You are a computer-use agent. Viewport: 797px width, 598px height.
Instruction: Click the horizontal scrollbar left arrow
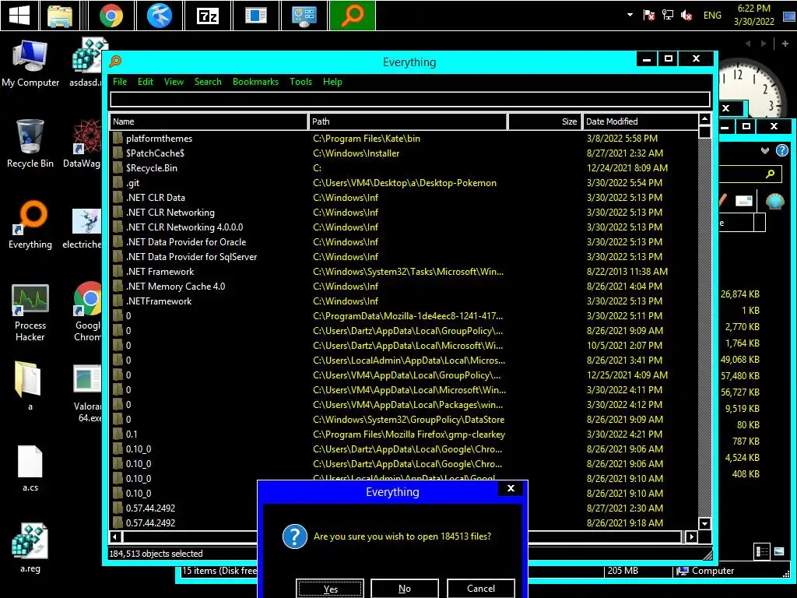coord(115,536)
